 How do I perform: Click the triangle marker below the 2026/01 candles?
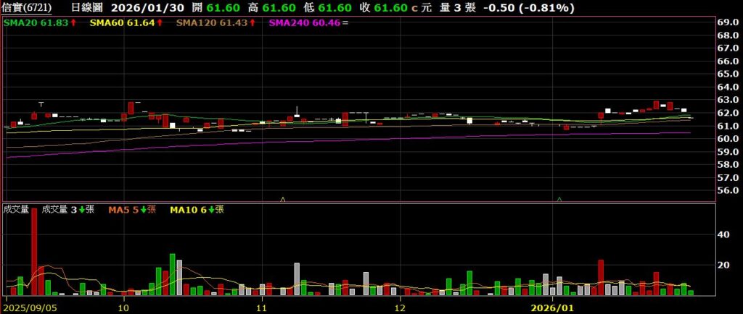click(x=559, y=198)
